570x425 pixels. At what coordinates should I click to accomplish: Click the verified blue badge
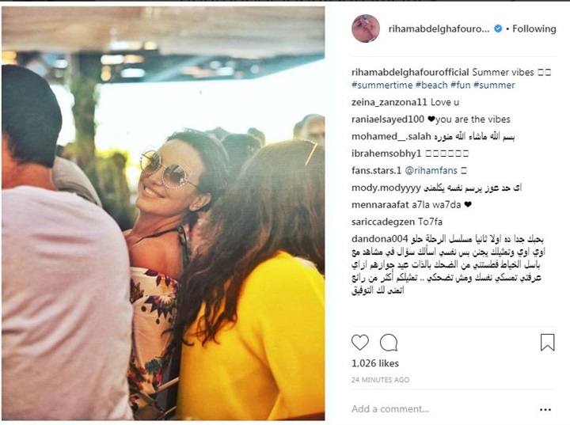coord(498,28)
